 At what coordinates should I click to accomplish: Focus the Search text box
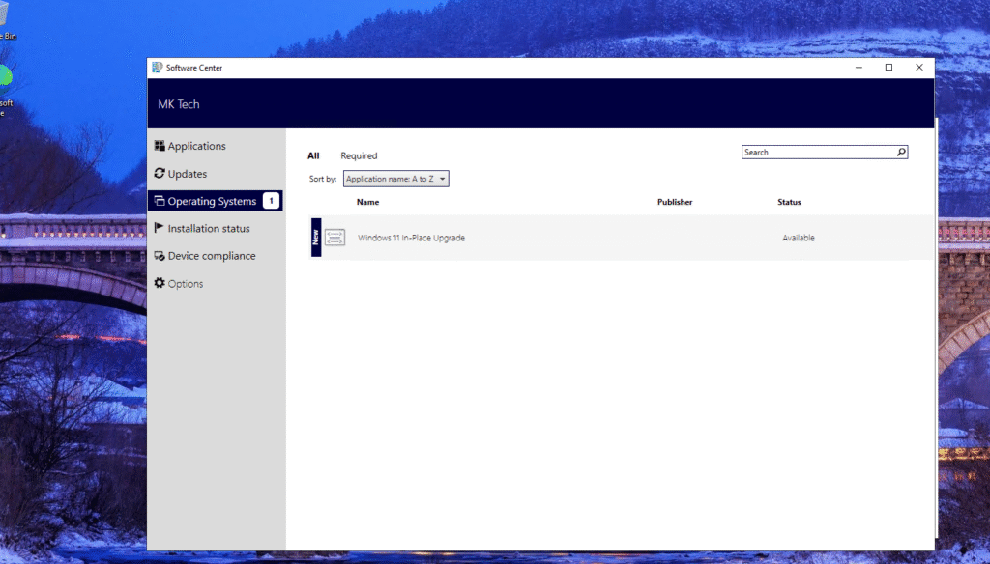click(x=817, y=153)
